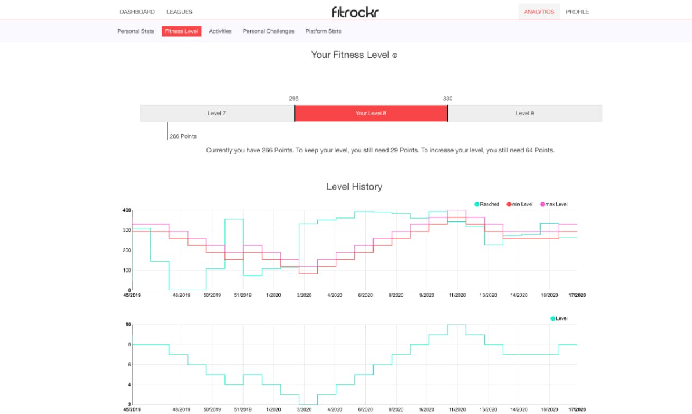
Task: Switch to Personal Challenges tab
Action: pos(269,31)
